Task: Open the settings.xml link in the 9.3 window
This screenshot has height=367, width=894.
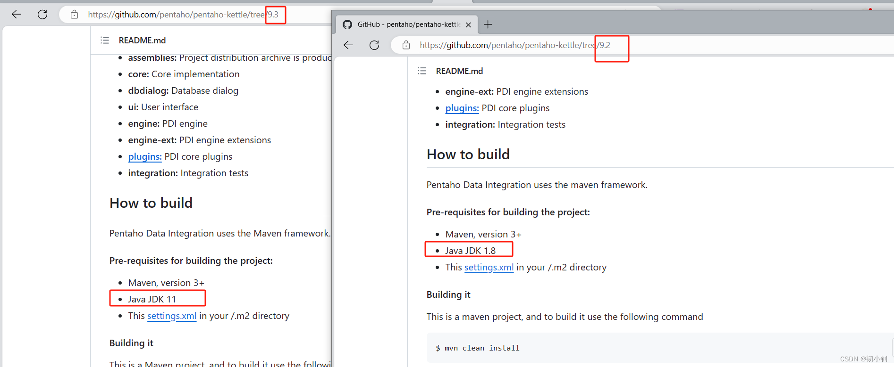Action: (x=172, y=316)
